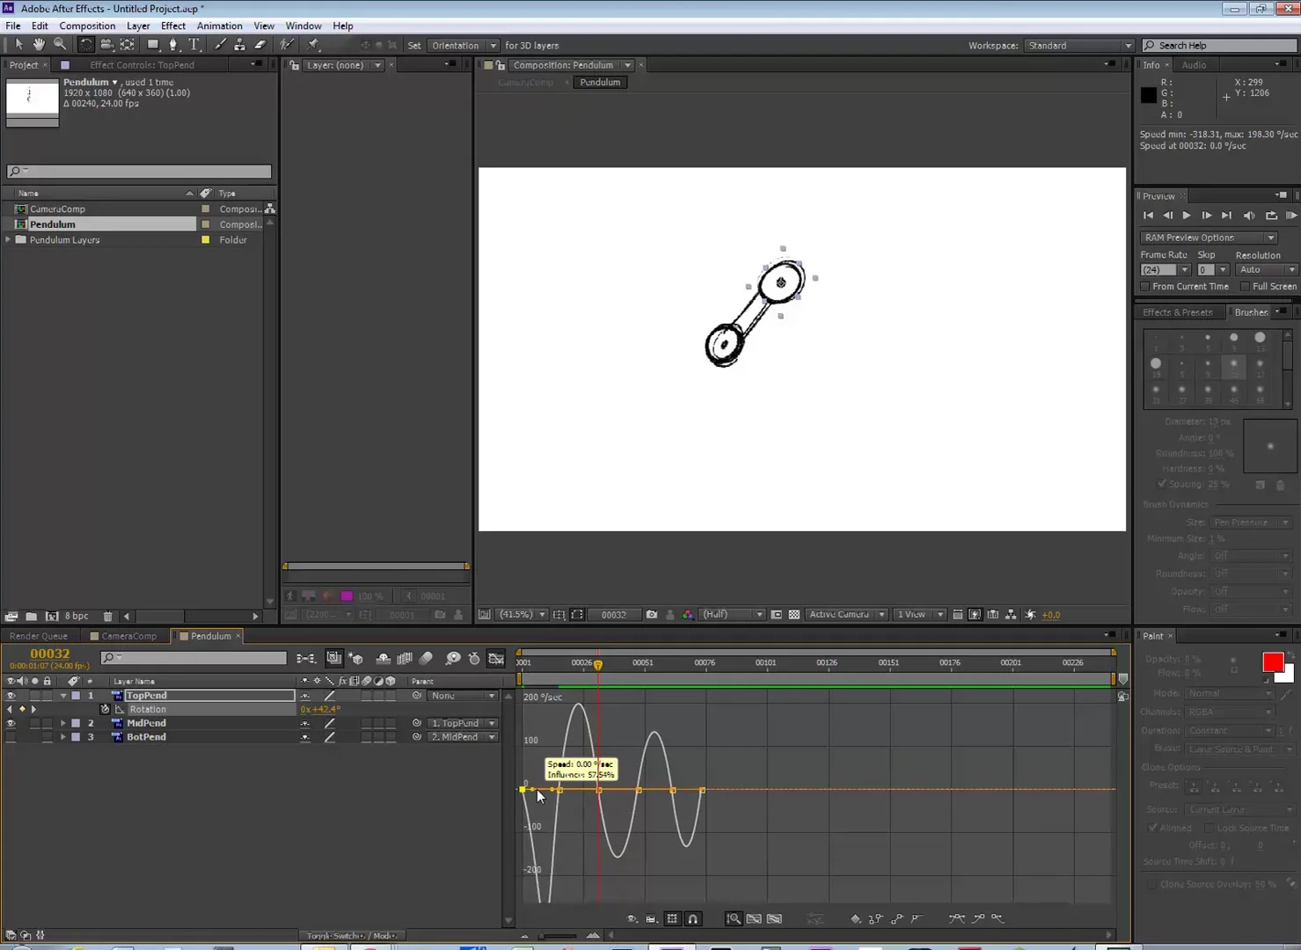Select the Zoom tool in the toolbar

pyautogui.click(x=60, y=45)
